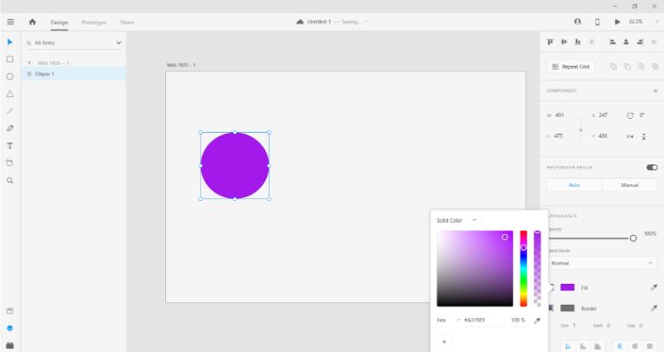
Task: Activate the Text tool
Action: 10,146
